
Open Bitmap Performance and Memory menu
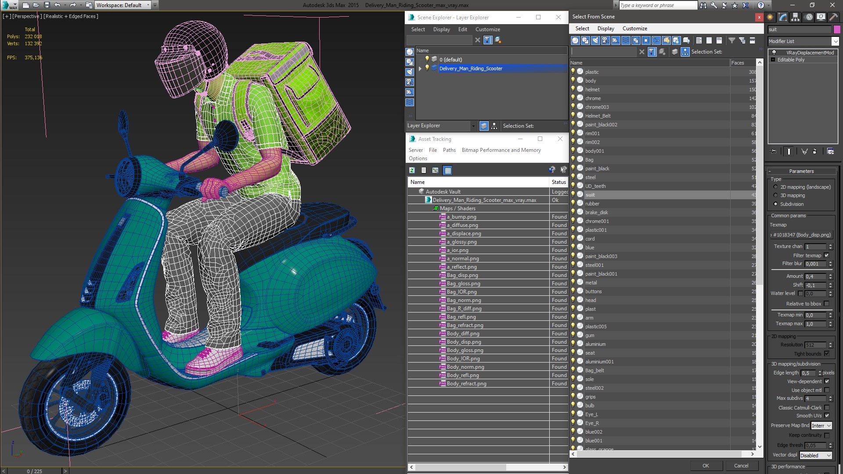[501, 150]
